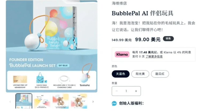Click the 海维维店 store name link

pos(119,3)
